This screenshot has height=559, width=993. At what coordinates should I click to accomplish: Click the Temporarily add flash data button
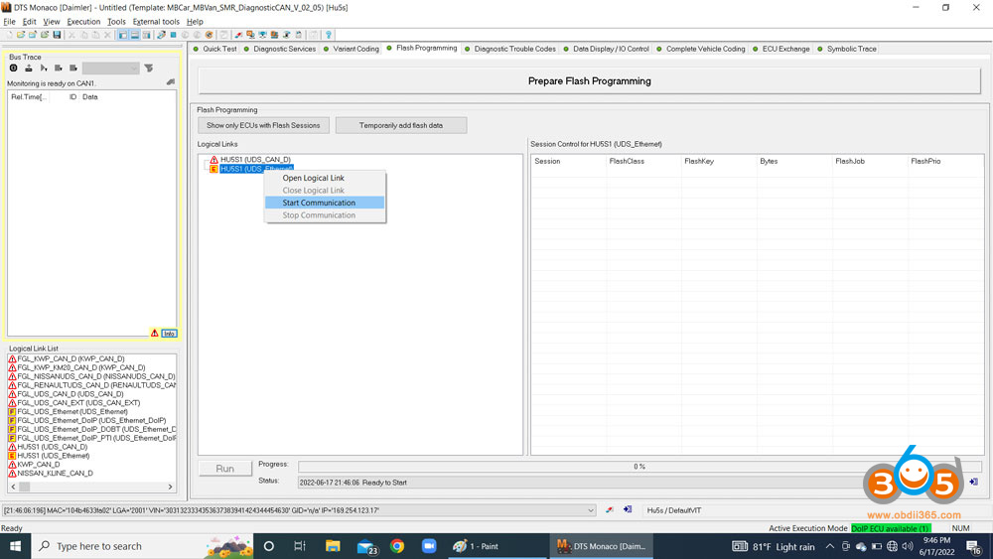(400, 125)
